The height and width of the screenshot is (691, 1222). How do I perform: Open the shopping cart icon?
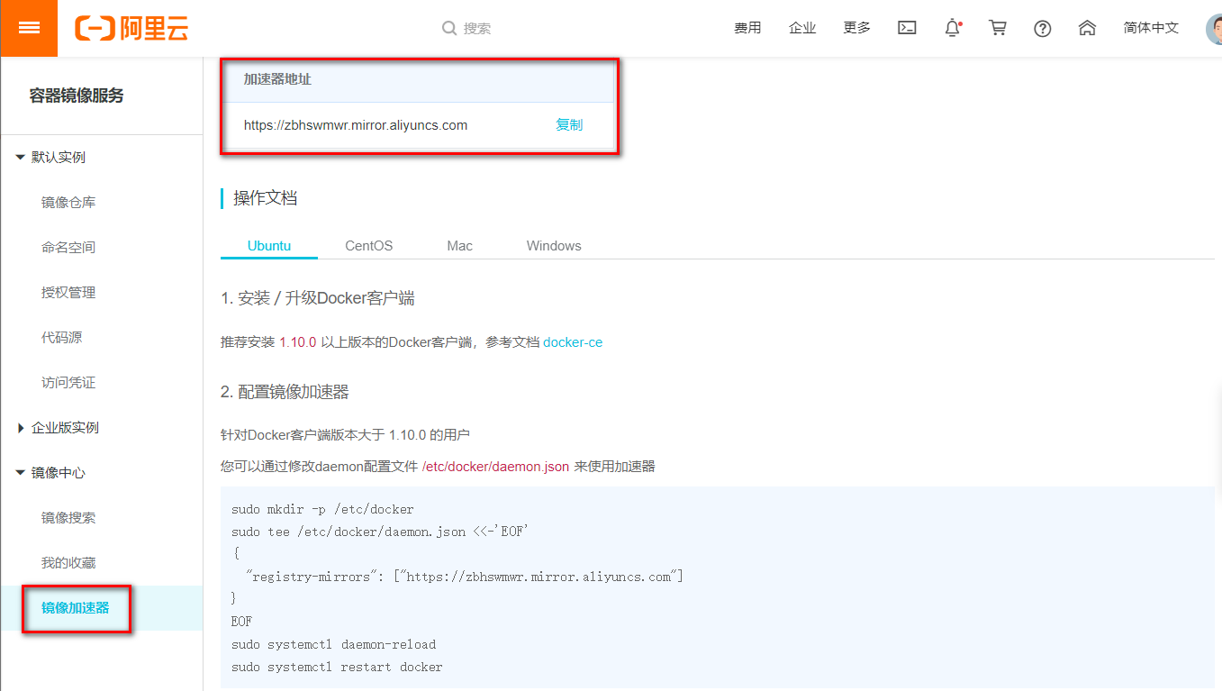998,28
